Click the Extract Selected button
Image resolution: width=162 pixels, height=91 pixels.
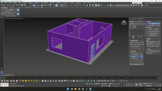click(153, 33)
